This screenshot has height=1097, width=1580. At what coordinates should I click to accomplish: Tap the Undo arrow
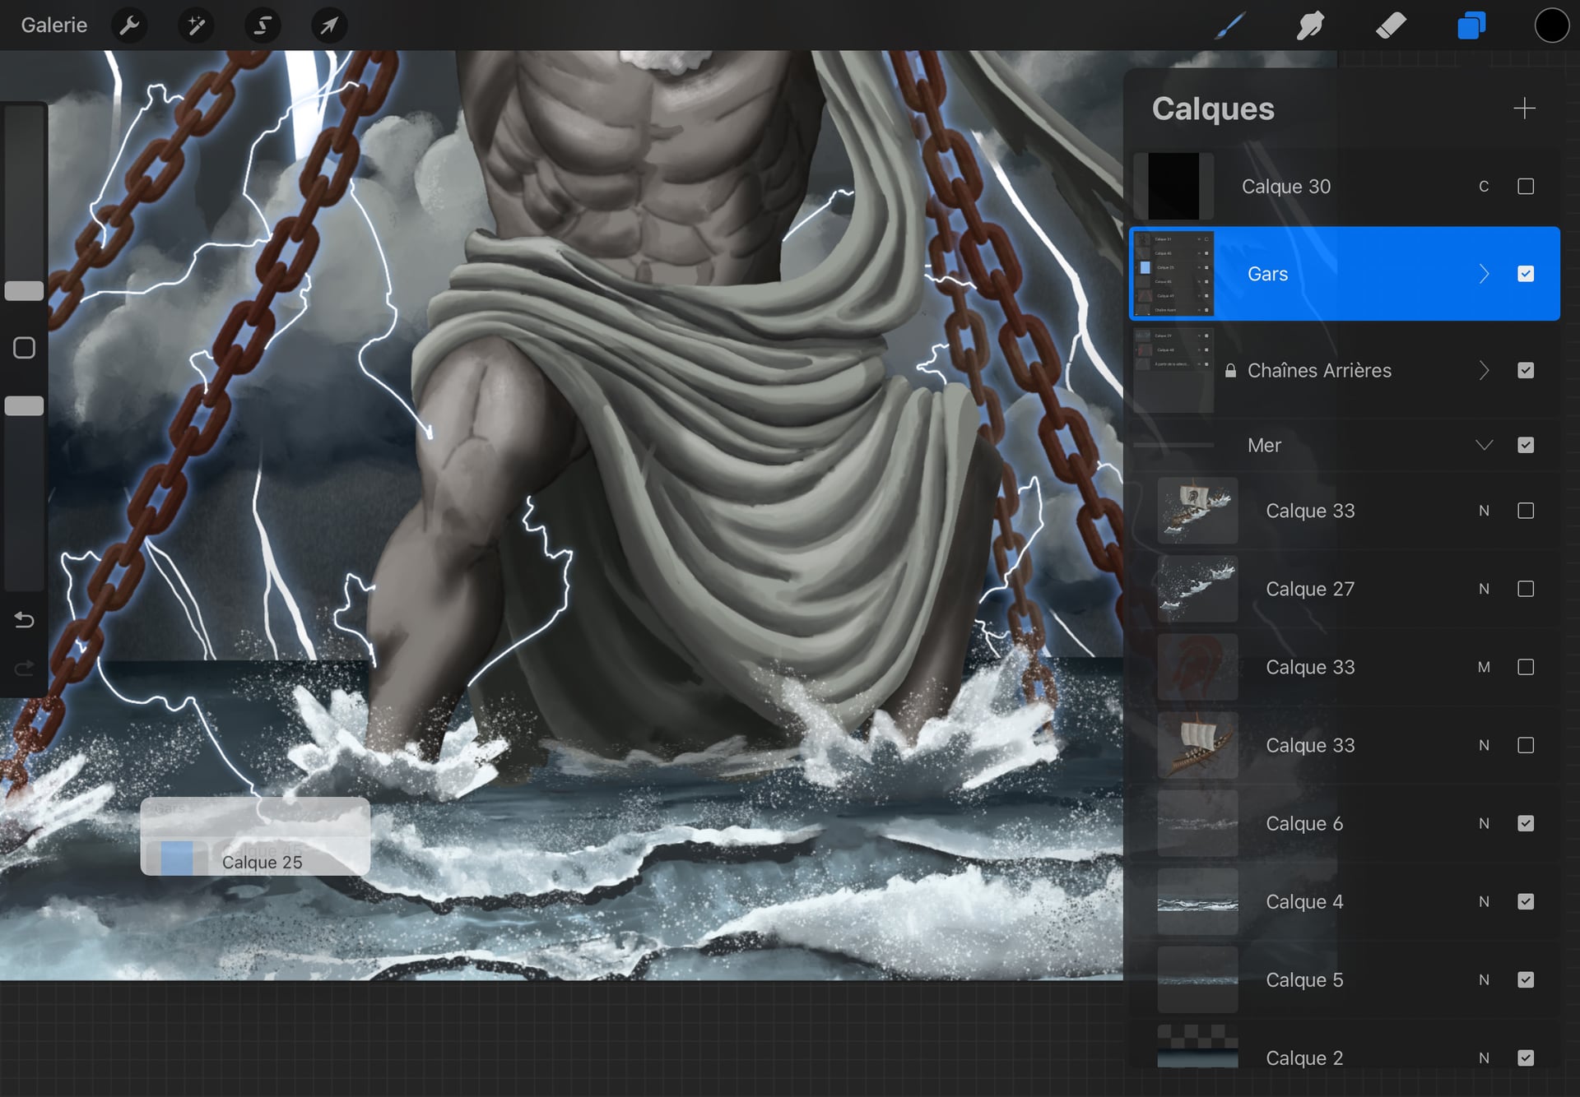(24, 620)
